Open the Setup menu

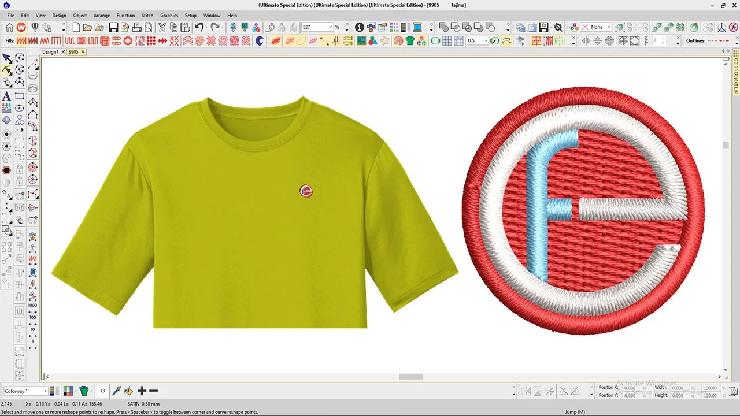pos(191,16)
